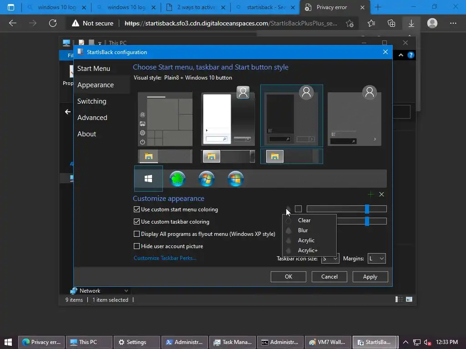
Task: Open the browser Downloads panel
Action: click(x=411, y=23)
